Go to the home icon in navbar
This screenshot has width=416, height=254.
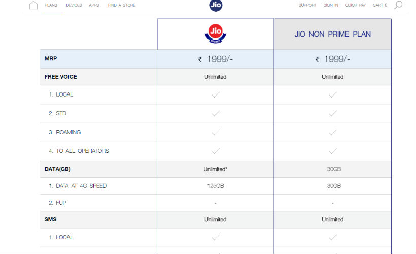(33, 5)
